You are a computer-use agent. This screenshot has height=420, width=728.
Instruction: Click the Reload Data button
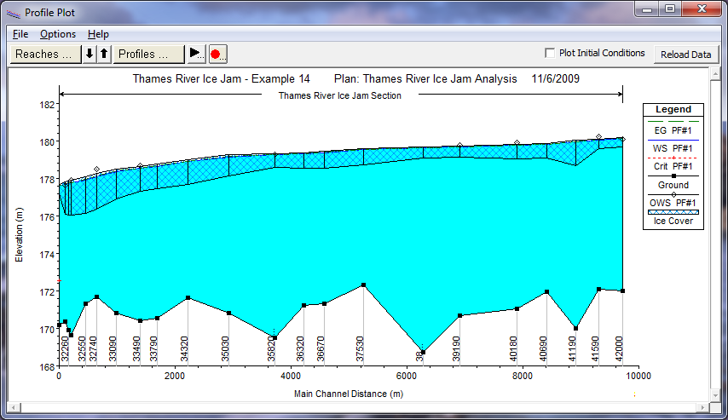point(686,55)
